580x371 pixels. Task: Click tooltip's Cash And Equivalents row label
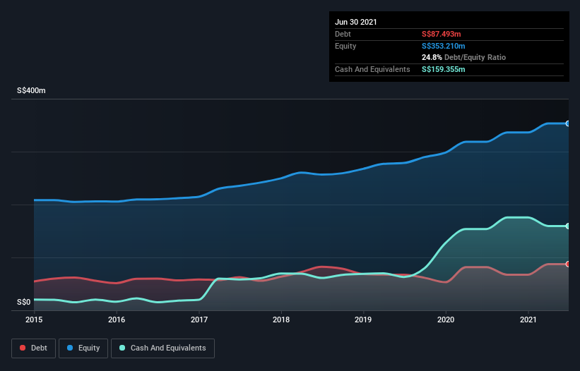click(x=372, y=69)
